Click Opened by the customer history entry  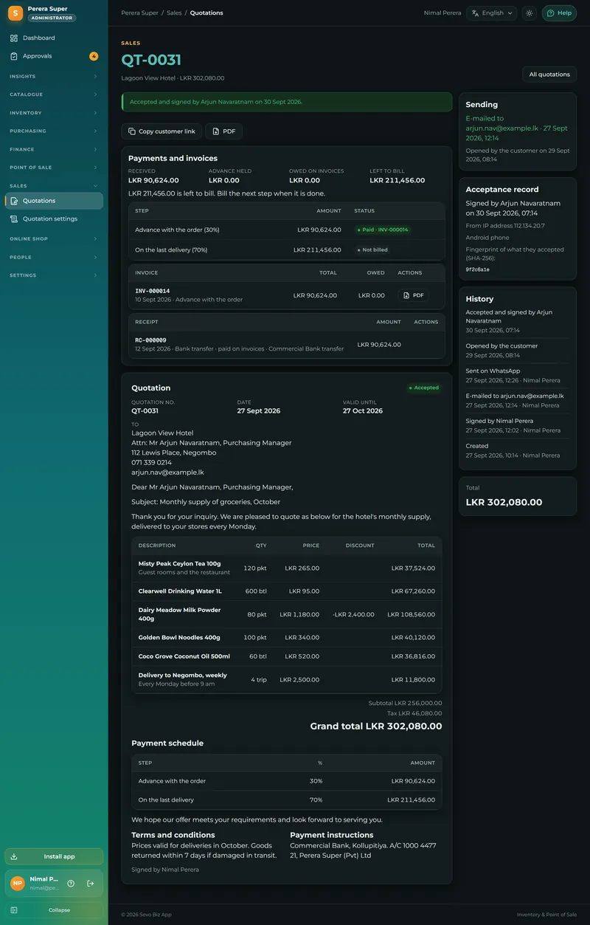pyautogui.click(x=518, y=351)
